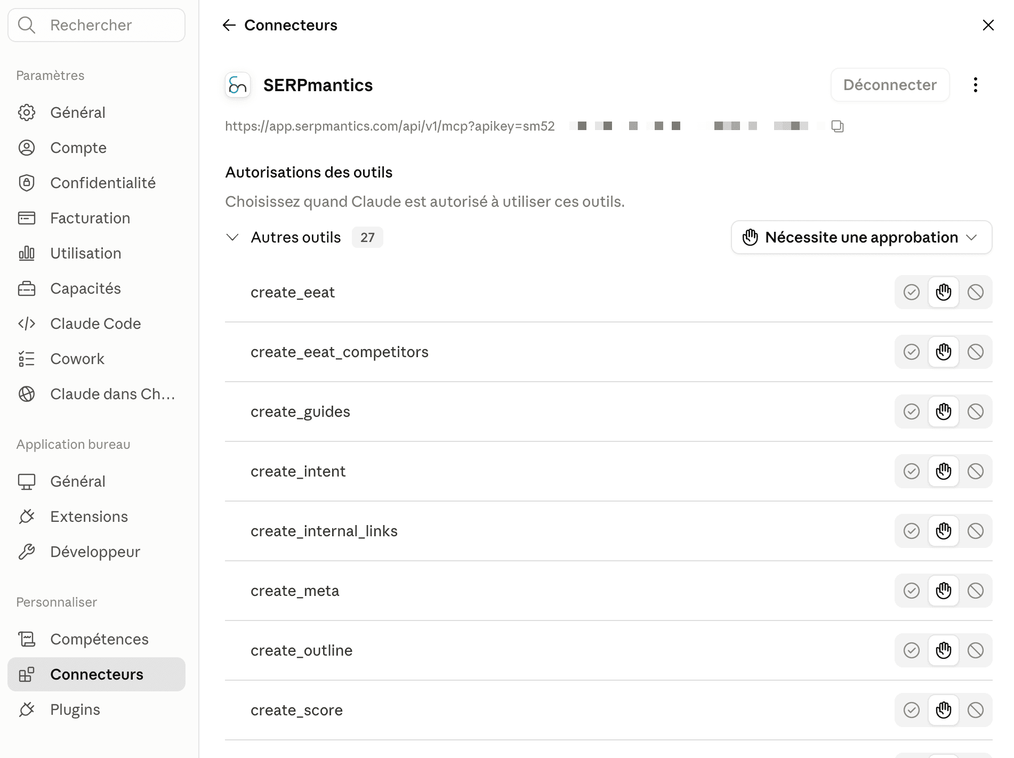Focus the Rechercher search field
This screenshot has height=758, width=1014.
point(96,25)
